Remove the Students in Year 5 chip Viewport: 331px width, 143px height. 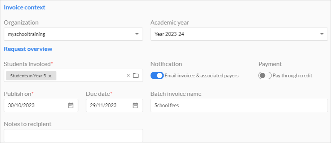click(x=50, y=76)
